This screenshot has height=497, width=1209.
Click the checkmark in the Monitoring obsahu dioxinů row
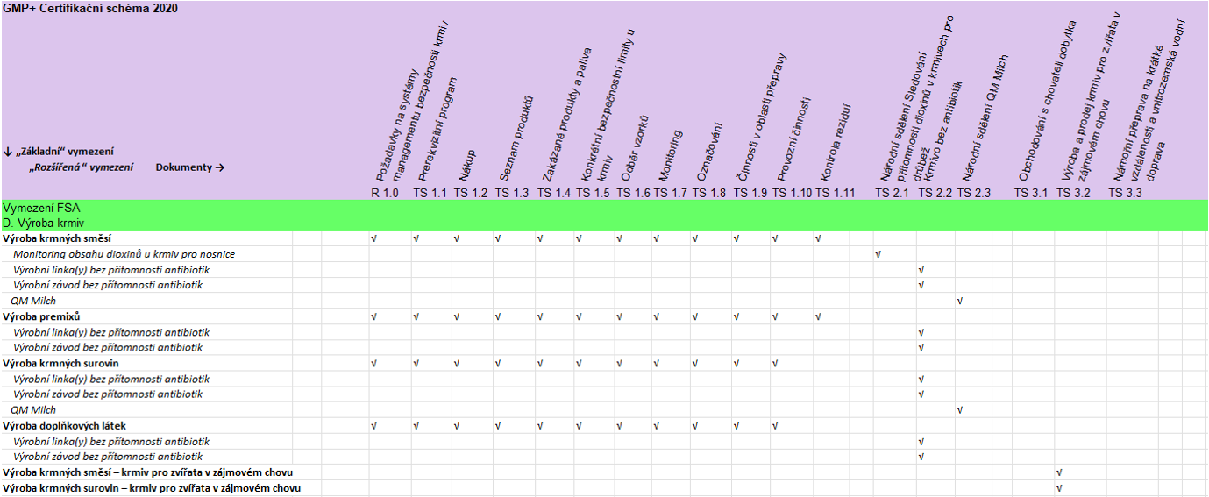tap(878, 254)
